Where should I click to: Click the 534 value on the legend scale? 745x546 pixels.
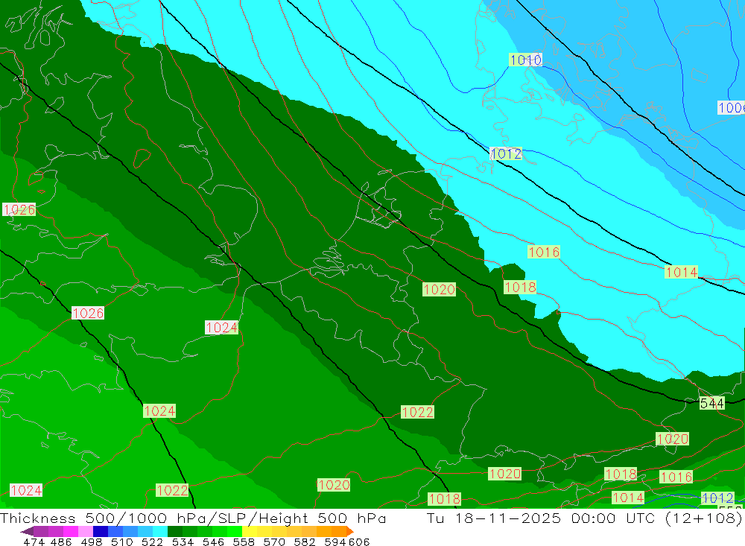(183, 542)
